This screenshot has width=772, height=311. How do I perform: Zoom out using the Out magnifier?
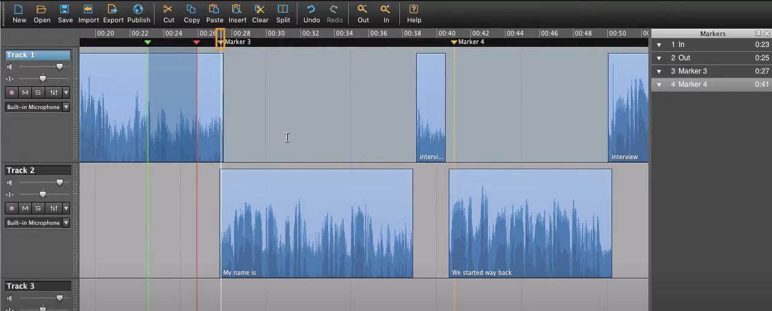(x=362, y=10)
